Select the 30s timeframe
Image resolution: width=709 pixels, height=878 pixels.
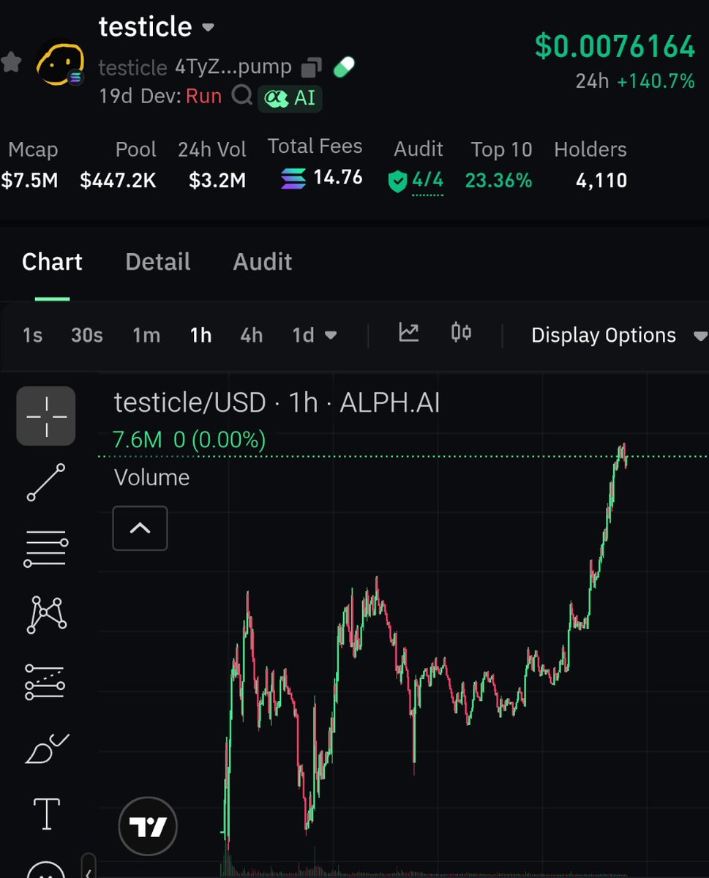click(87, 335)
